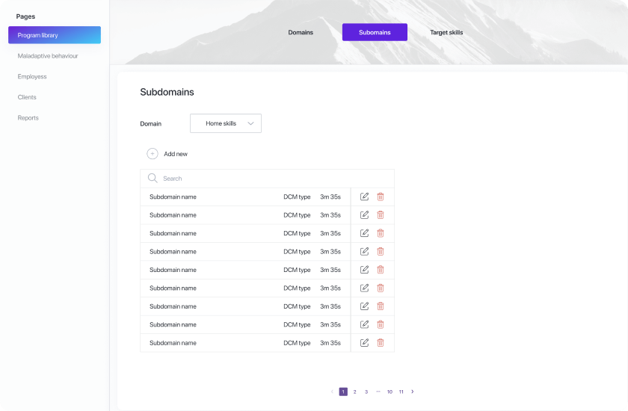Click the magnifying glass search icon
This screenshot has width=628, height=411.
pyautogui.click(x=153, y=179)
